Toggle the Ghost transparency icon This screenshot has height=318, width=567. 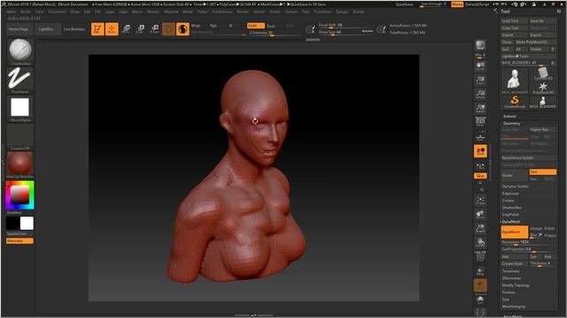[x=480, y=285]
